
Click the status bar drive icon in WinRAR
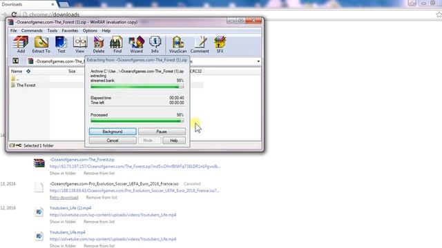[x=12, y=145]
